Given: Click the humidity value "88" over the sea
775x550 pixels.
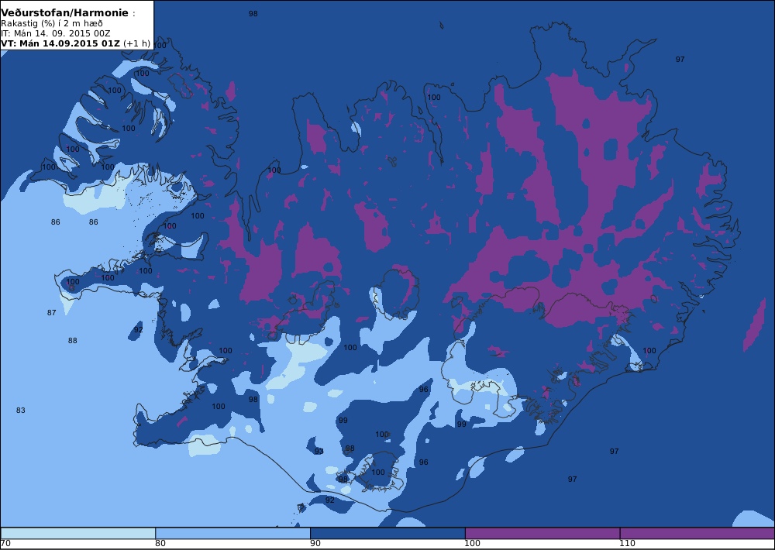Looking at the screenshot, I should pos(73,341).
